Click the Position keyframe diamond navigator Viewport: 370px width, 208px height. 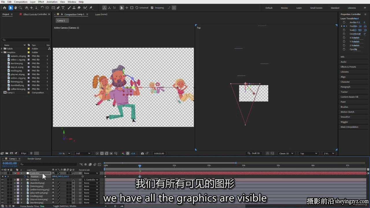tap(5, 177)
